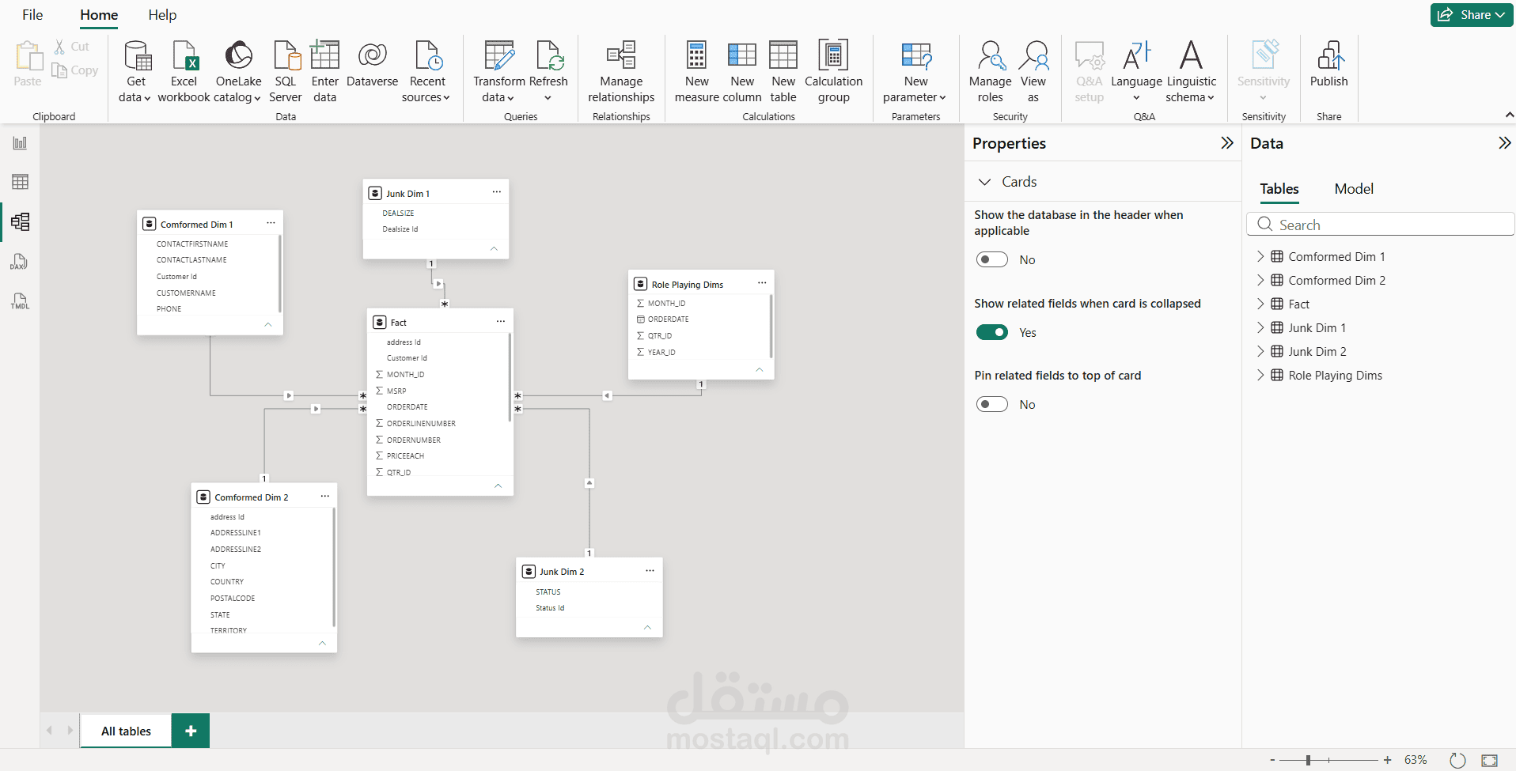This screenshot has height=771, width=1516.
Task: Click the Enter data icon
Action: point(324,55)
